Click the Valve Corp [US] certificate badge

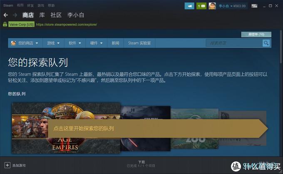[x=22, y=25]
